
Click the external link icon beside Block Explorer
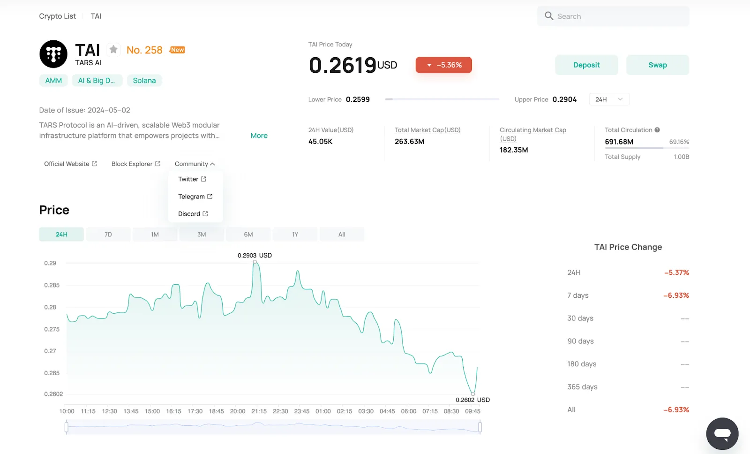click(157, 164)
